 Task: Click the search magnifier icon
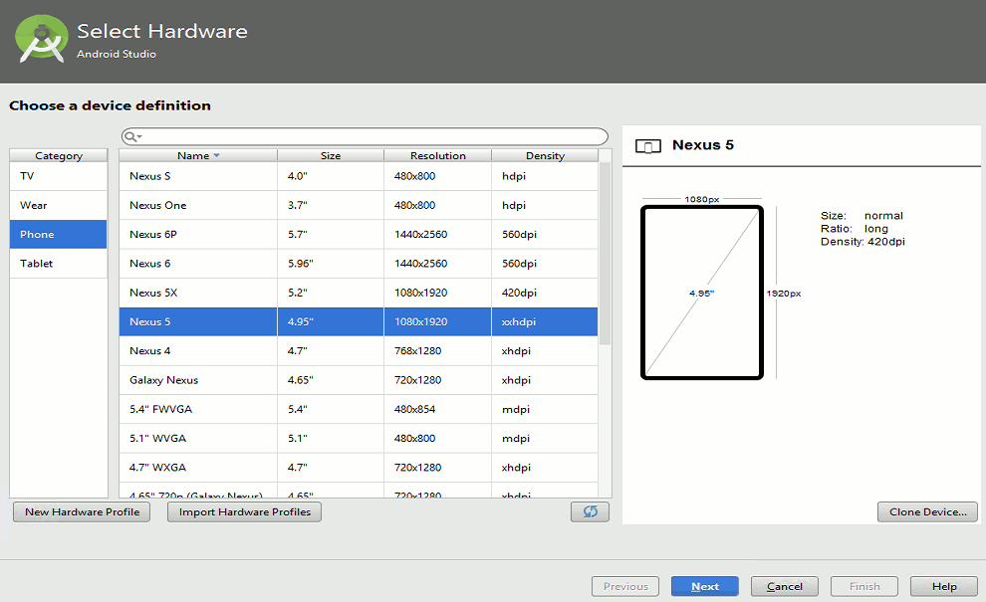click(131, 136)
